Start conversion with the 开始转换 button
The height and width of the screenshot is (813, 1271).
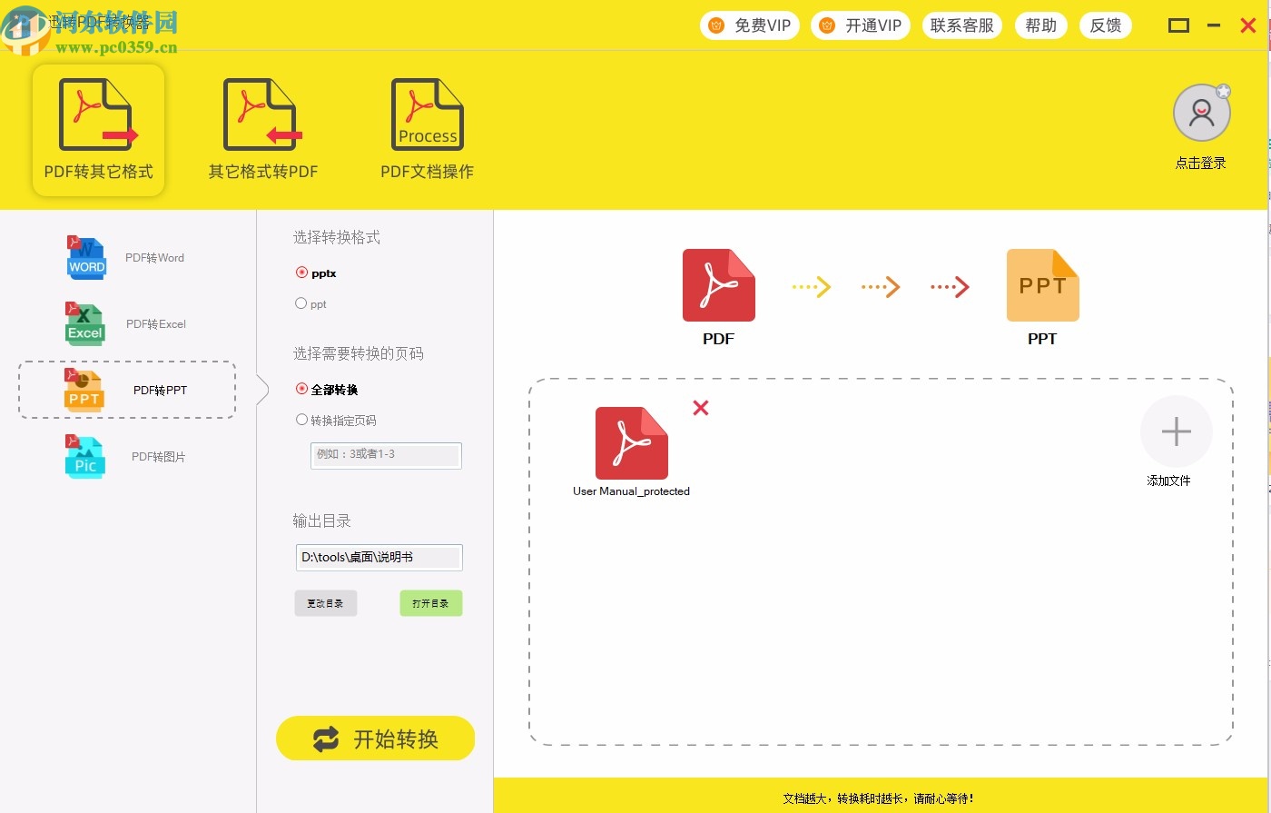[x=375, y=739]
